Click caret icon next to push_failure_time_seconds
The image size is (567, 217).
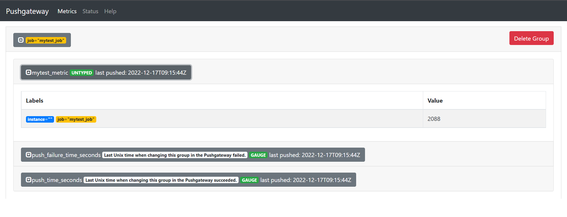[x=28, y=155]
